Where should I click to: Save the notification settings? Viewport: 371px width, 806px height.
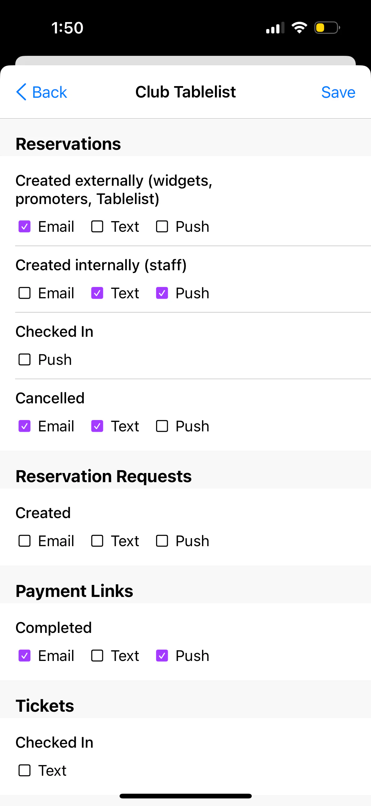coord(338,92)
